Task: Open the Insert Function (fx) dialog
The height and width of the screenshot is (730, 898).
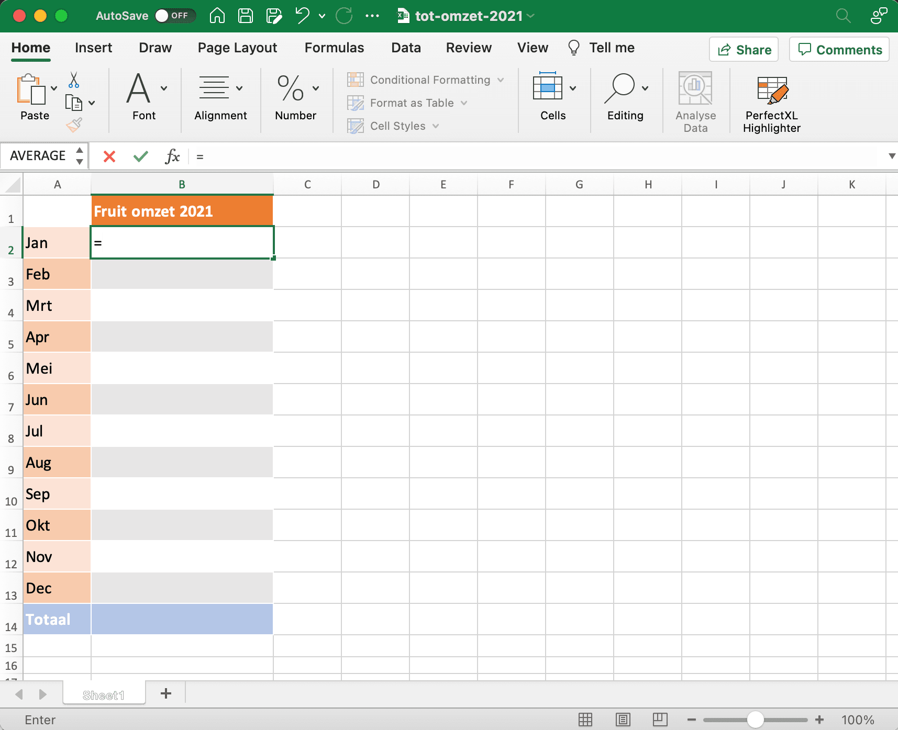Action: tap(172, 156)
